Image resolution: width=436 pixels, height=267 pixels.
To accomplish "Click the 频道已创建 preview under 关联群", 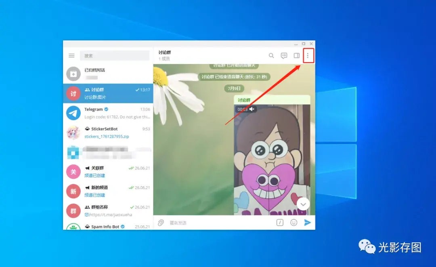I will [94, 175].
